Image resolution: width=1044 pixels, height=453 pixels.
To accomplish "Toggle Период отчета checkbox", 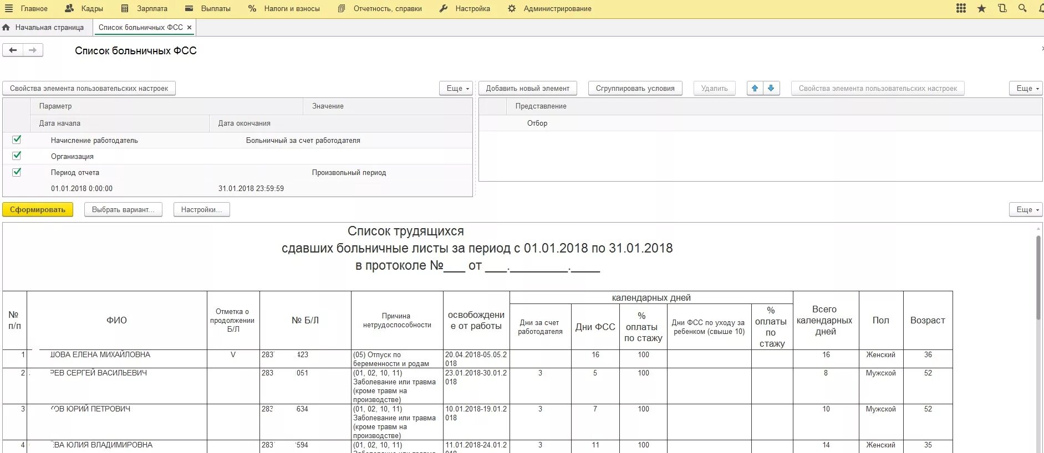I will click(x=17, y=172).
